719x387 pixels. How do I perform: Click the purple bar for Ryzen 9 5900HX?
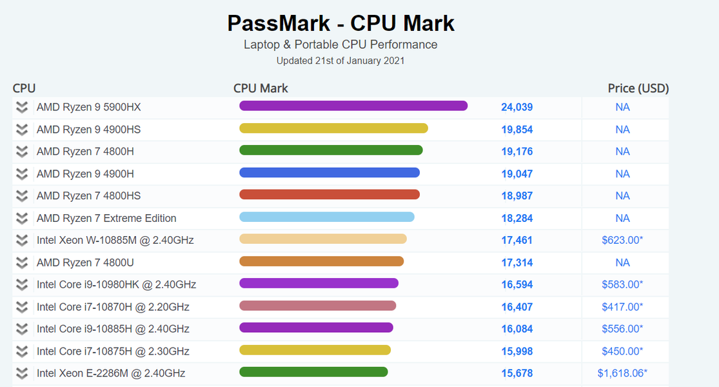coord(353,106)
